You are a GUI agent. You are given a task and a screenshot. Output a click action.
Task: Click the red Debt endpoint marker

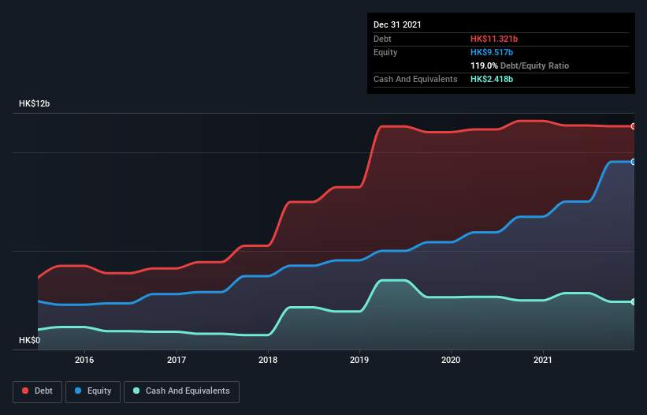634,126
